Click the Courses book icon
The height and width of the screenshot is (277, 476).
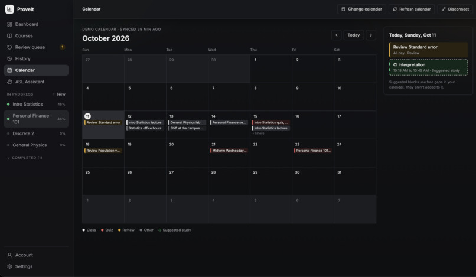(9, 36)
